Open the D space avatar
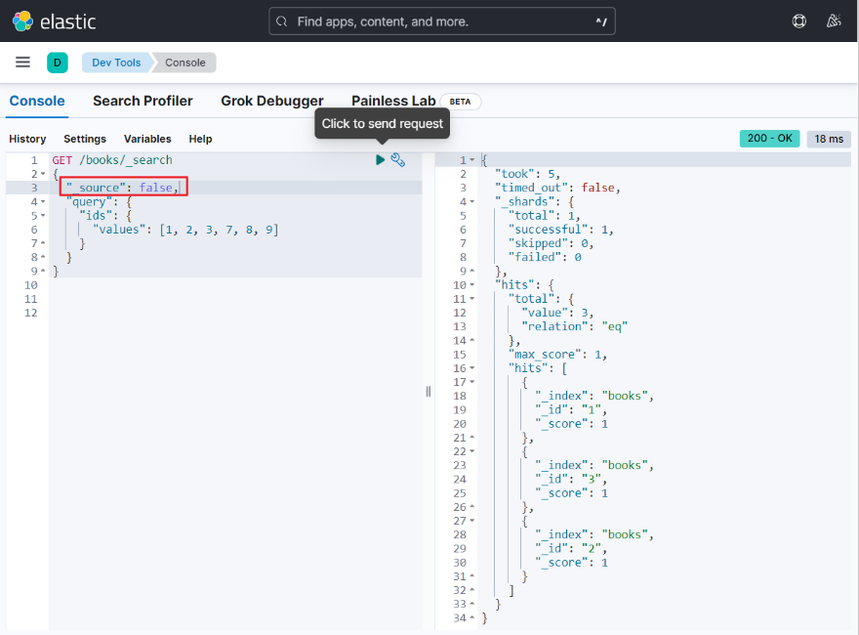 58,63
